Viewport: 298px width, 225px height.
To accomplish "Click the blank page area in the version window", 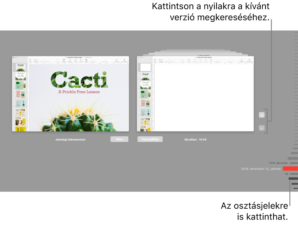I will pyautogui.click(x=204, y=98).
